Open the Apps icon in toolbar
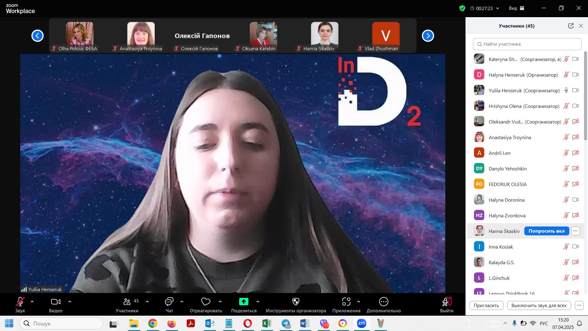The image size is (588, 331). (x=346, y=302)
